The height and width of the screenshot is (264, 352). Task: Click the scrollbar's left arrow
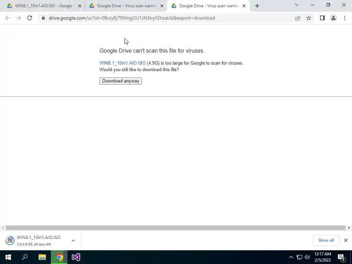tap(3, 228)
